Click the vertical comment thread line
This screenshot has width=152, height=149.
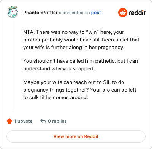tap(13, 65)
